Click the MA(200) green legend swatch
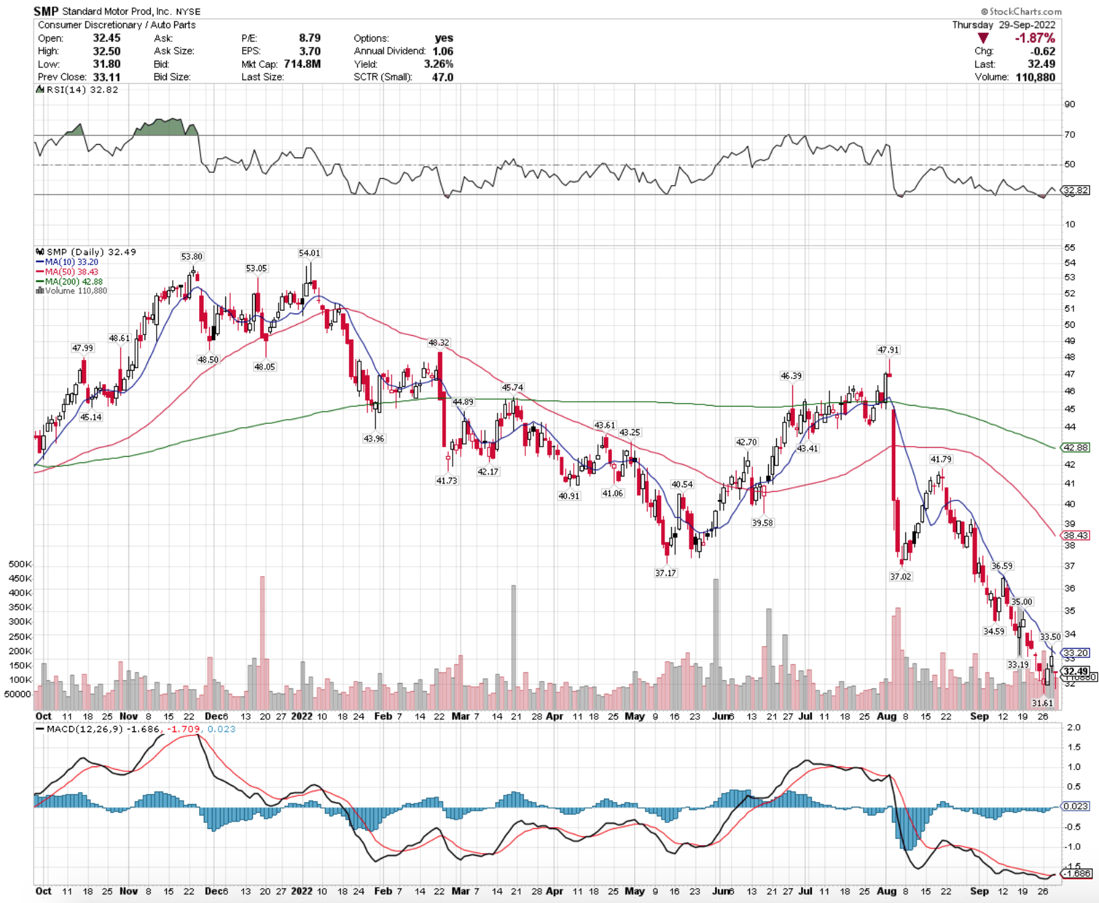 [40, 281]
